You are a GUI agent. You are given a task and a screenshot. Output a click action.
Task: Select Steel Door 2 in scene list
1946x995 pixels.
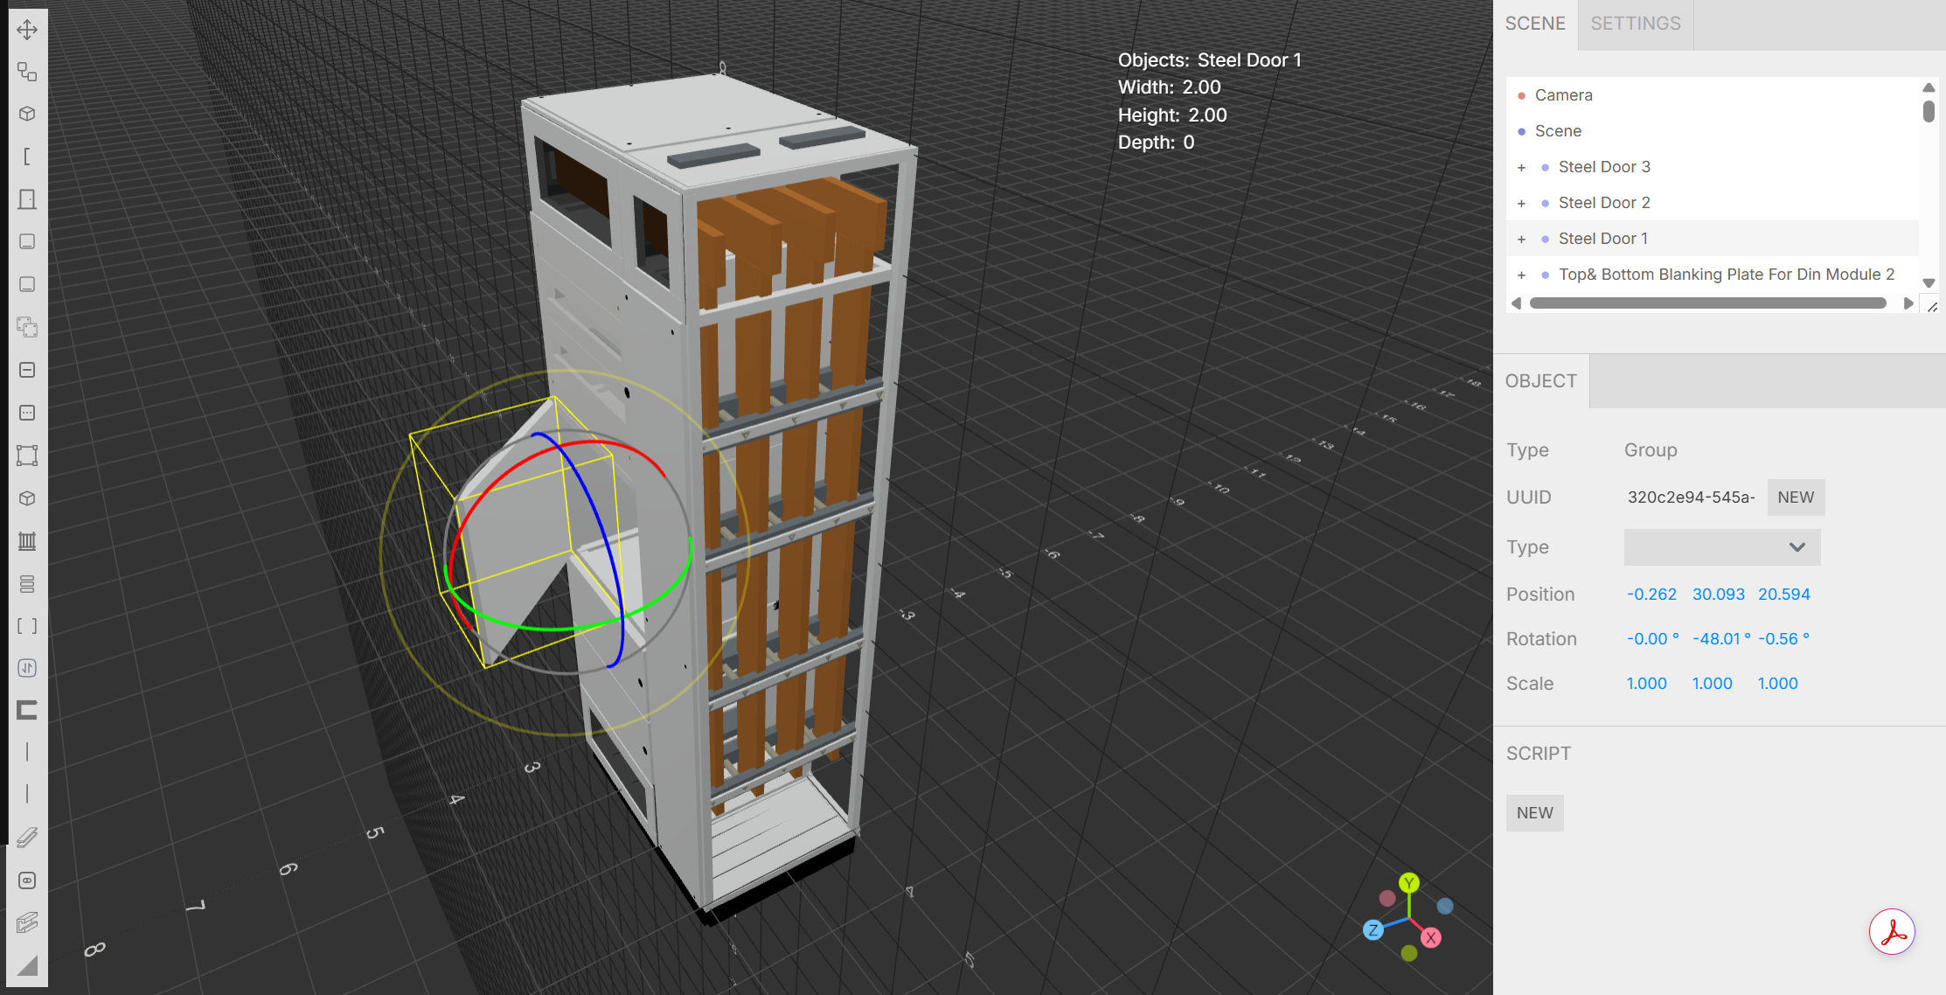click(1603, 203)
